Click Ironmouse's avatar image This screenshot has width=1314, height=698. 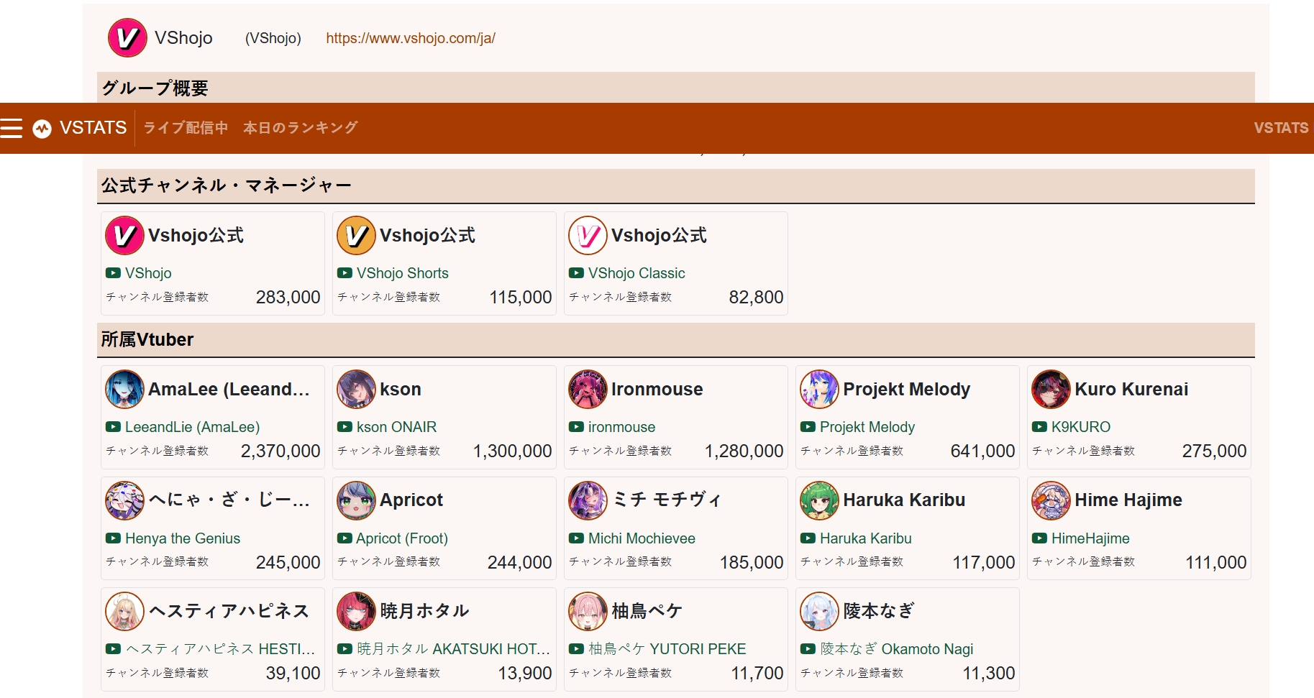pos(588,389)
